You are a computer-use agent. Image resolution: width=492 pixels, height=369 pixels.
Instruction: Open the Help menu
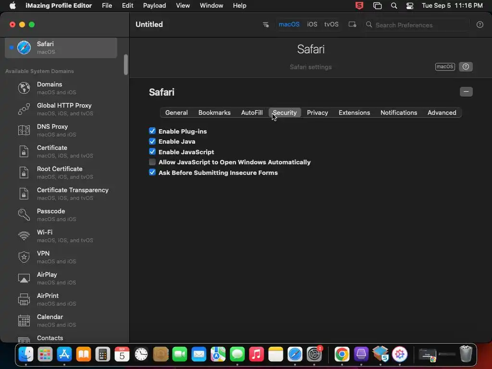(x=239, y=6)
